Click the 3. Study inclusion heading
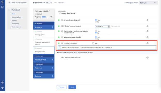The height and width of the screenshot is (93, 161). 67,13
